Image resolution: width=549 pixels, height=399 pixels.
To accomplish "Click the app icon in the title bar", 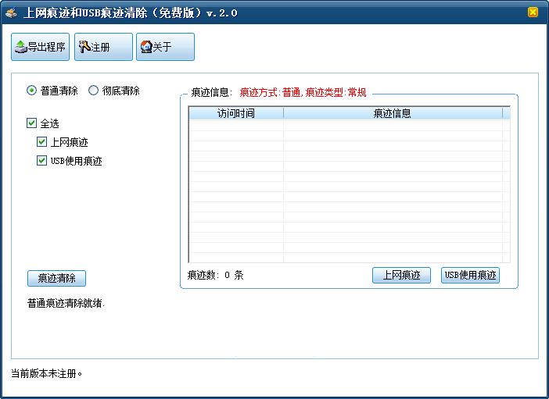I will 12,12.
